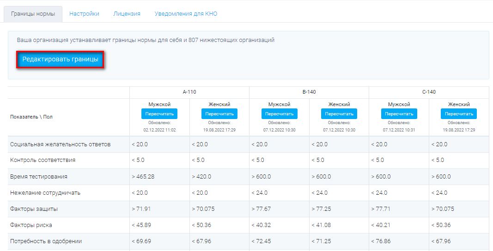This screenshot has width=493, height=251.
Task: Click the value > 77.25
Action: click(321, 209)
